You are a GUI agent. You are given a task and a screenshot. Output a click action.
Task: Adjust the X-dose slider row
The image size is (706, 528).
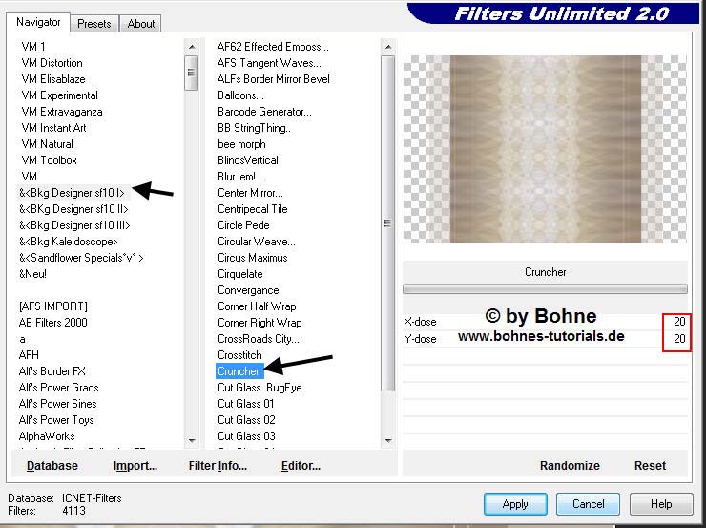(544, 322)
